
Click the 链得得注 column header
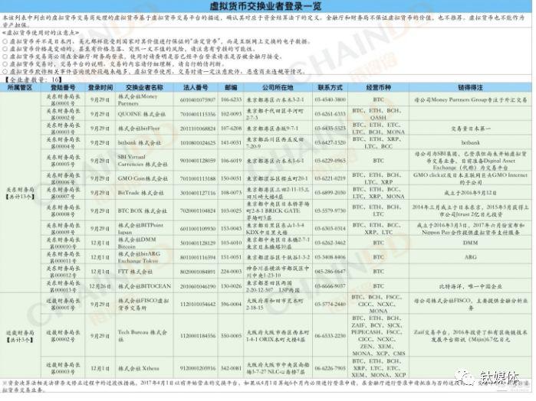(x=470, y=88)
